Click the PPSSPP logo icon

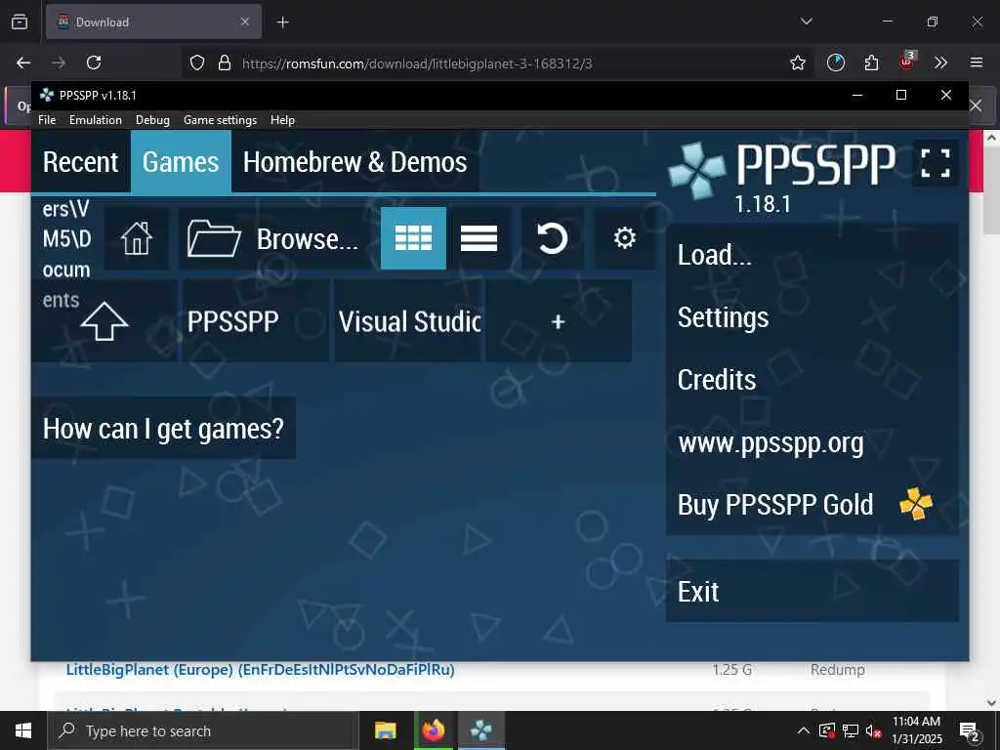[x=696, y=170]
